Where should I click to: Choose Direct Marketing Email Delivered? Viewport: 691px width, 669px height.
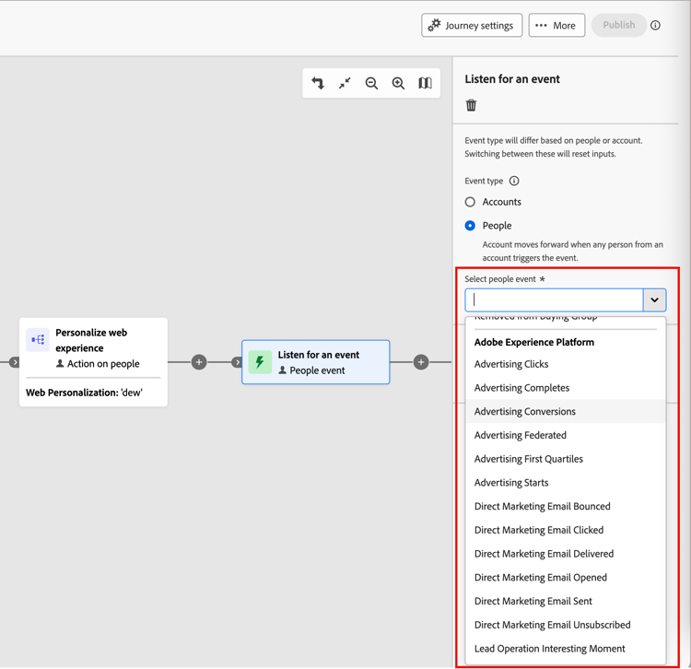point(566,554)
